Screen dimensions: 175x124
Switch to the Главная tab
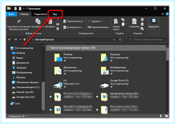24,14
